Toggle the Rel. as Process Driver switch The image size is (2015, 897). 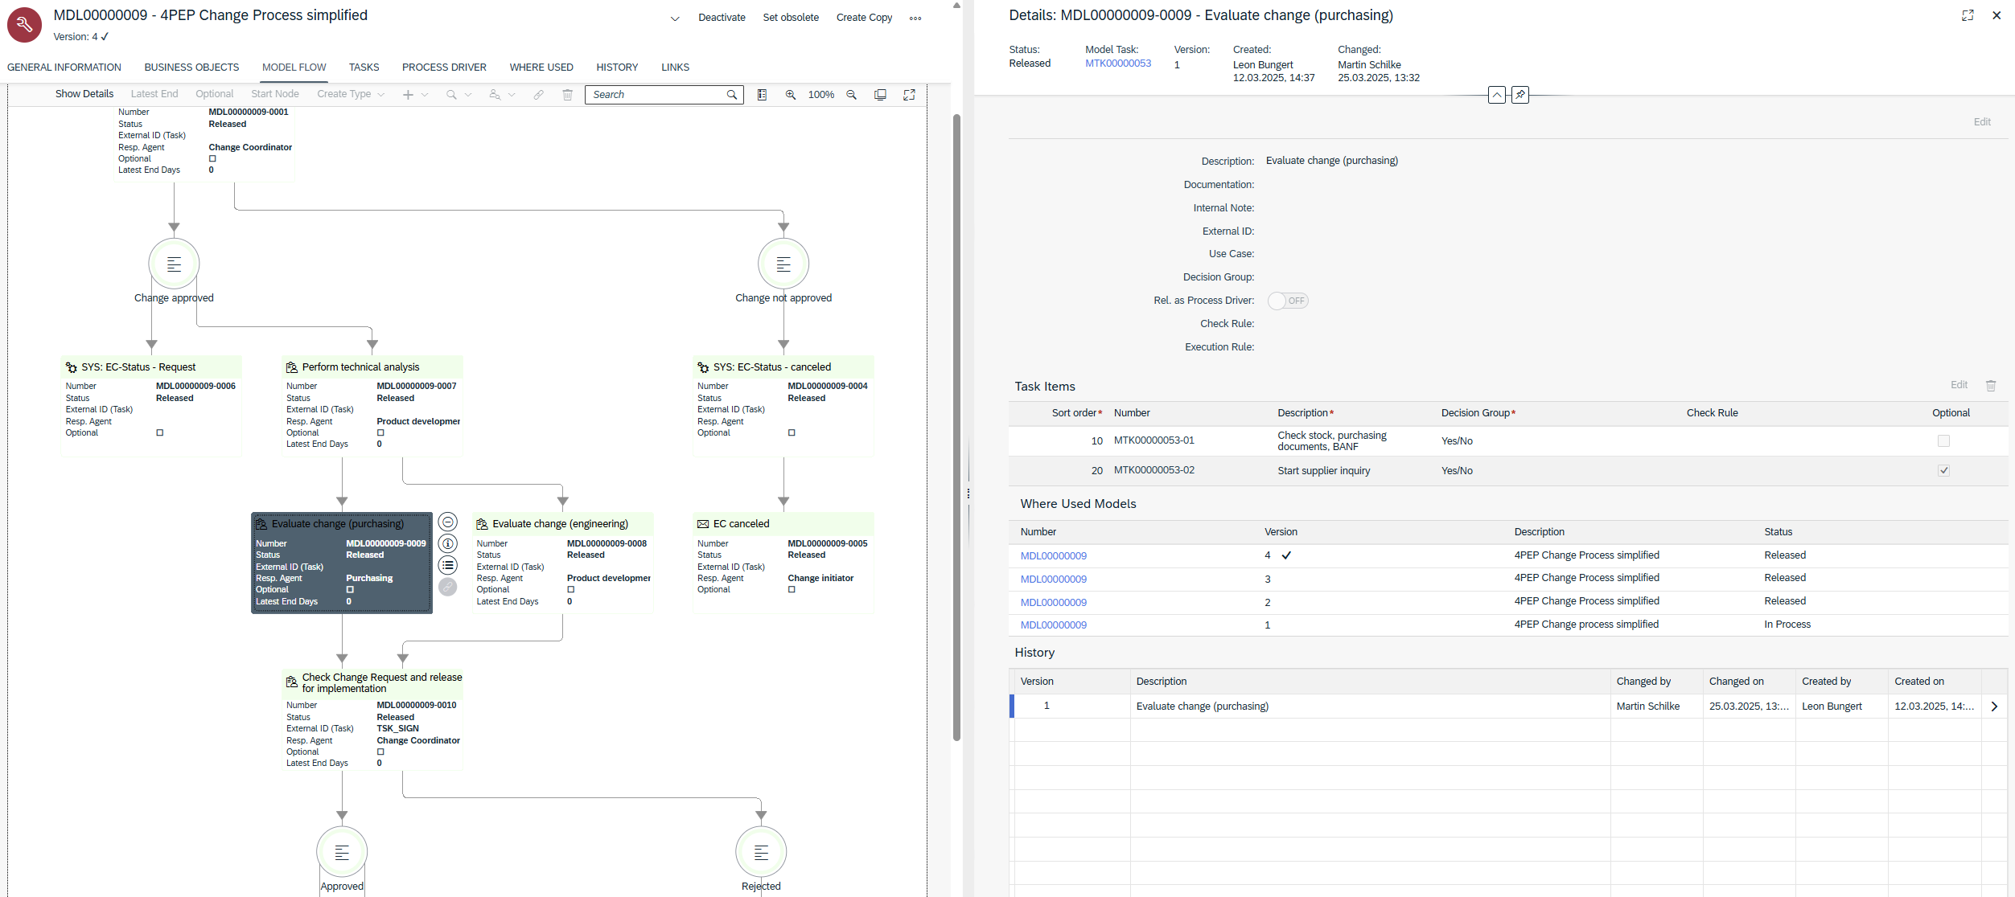point(1287,300)
